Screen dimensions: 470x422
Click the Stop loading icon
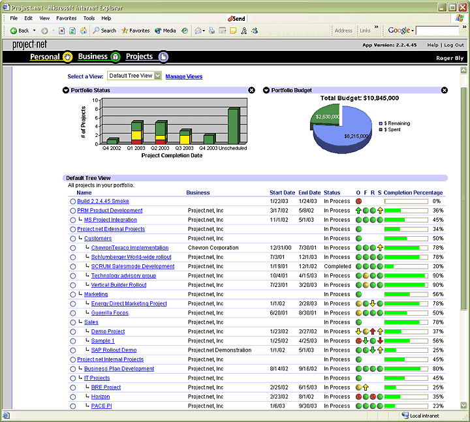pyautogui.click(x=62, y=31)
